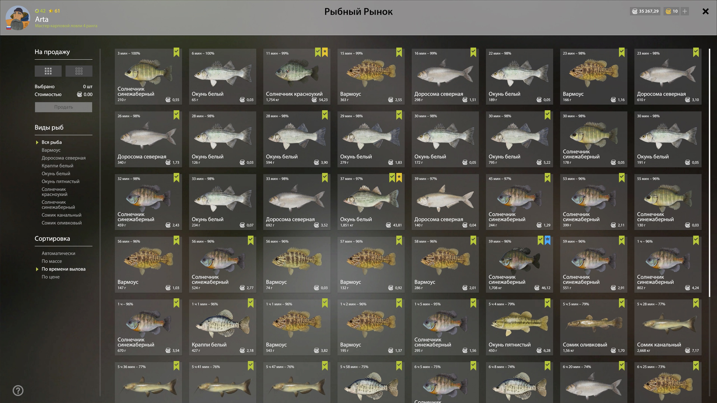The width and height of the screenshot is (717, 403).
Task: Toggle green bookmark on Вармоус 363 г card
Action: [x=399, y=52]
